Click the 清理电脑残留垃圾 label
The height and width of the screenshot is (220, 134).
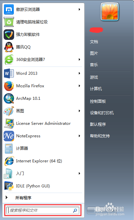click(x=32, y=22)
